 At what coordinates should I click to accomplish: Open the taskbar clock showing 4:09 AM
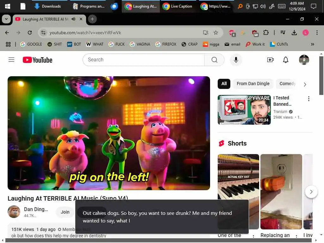point(297,6)
